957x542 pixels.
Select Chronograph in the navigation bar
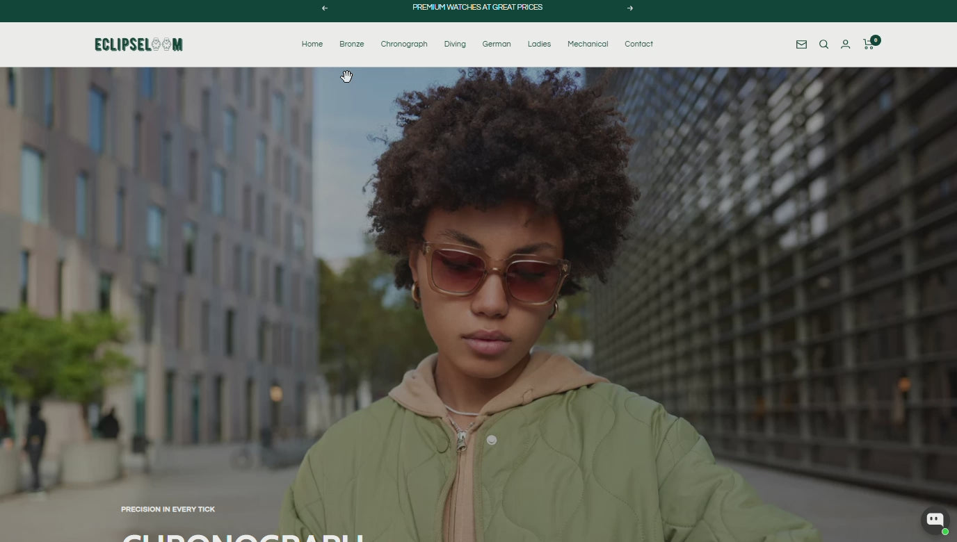click(404, 44)
